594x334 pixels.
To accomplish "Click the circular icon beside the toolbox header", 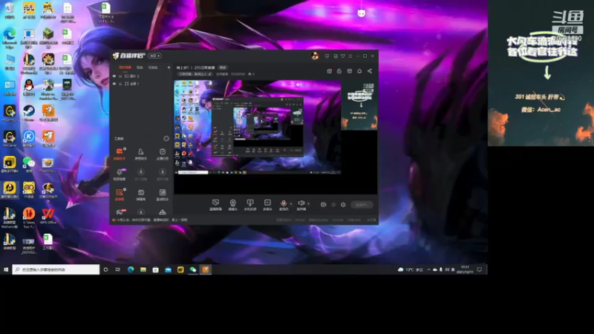I will click(x=166, y=139).
